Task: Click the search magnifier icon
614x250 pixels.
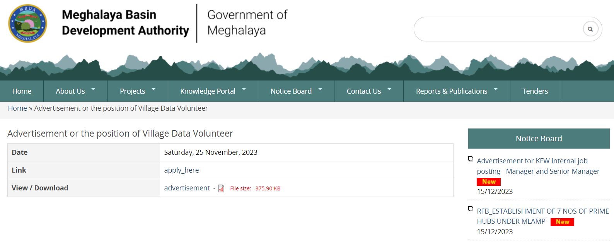Action: 590,29
